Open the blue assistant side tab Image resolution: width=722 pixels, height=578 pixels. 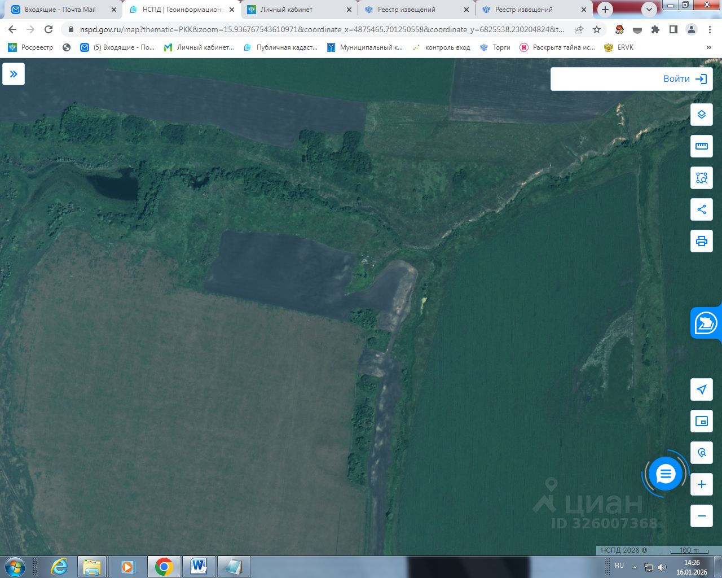pos(706,323)
